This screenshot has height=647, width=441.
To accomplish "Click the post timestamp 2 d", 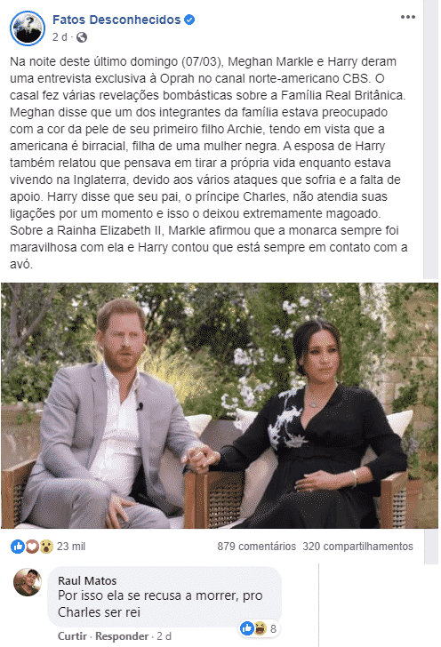I will click(x=60, y=37).
